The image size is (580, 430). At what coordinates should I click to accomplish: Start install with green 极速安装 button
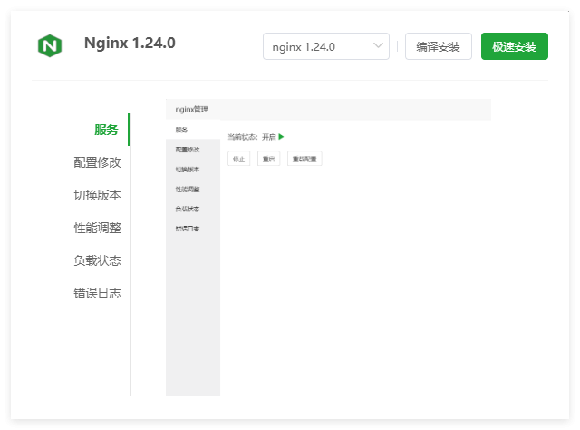(514, 46)
